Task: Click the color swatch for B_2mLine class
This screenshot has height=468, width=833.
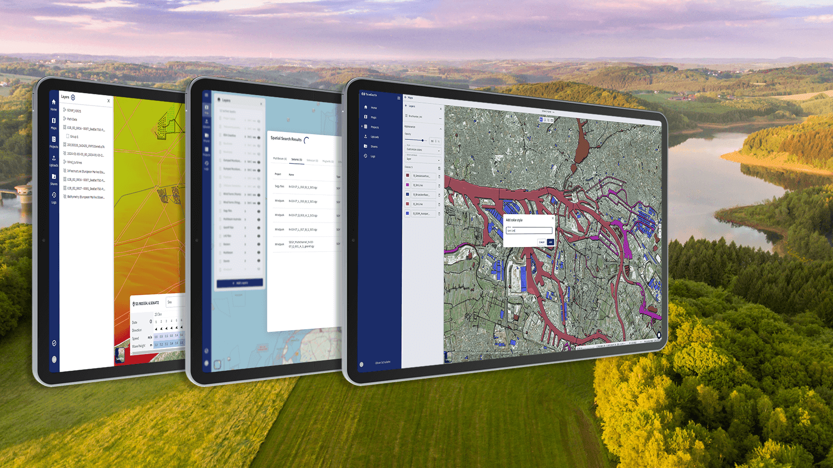Action: [x=407, y=204]
